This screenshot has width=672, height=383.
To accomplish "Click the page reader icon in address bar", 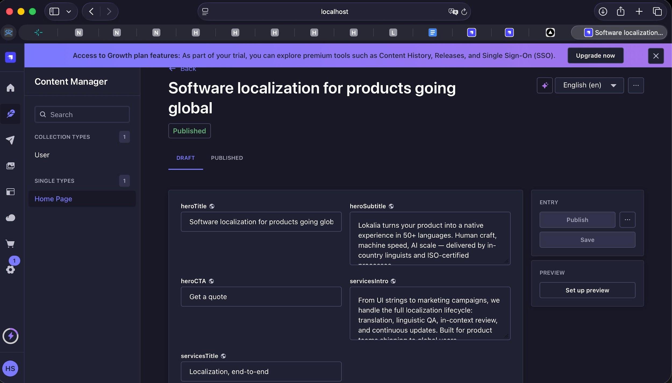I will click(205, 12).
